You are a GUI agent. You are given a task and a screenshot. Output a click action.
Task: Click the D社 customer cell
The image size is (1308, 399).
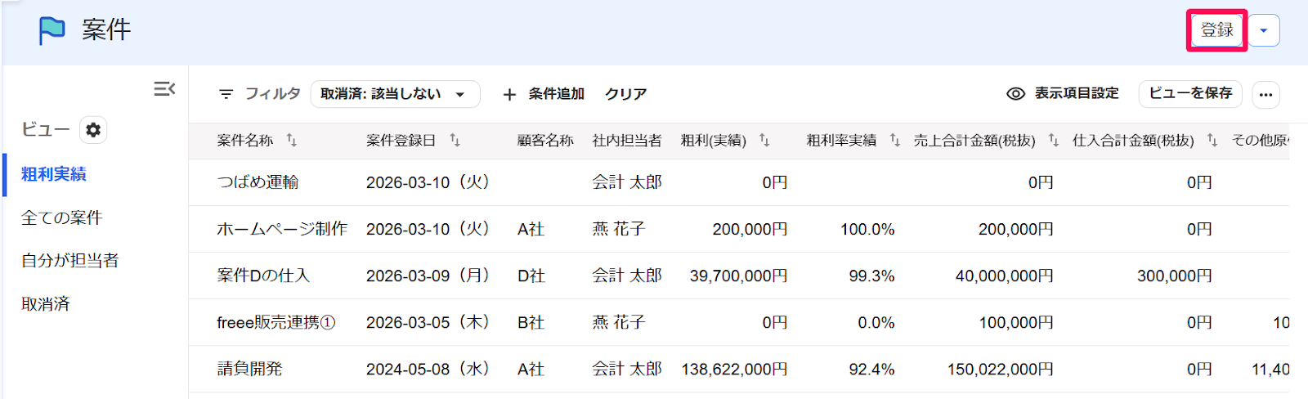pos(531,276)
